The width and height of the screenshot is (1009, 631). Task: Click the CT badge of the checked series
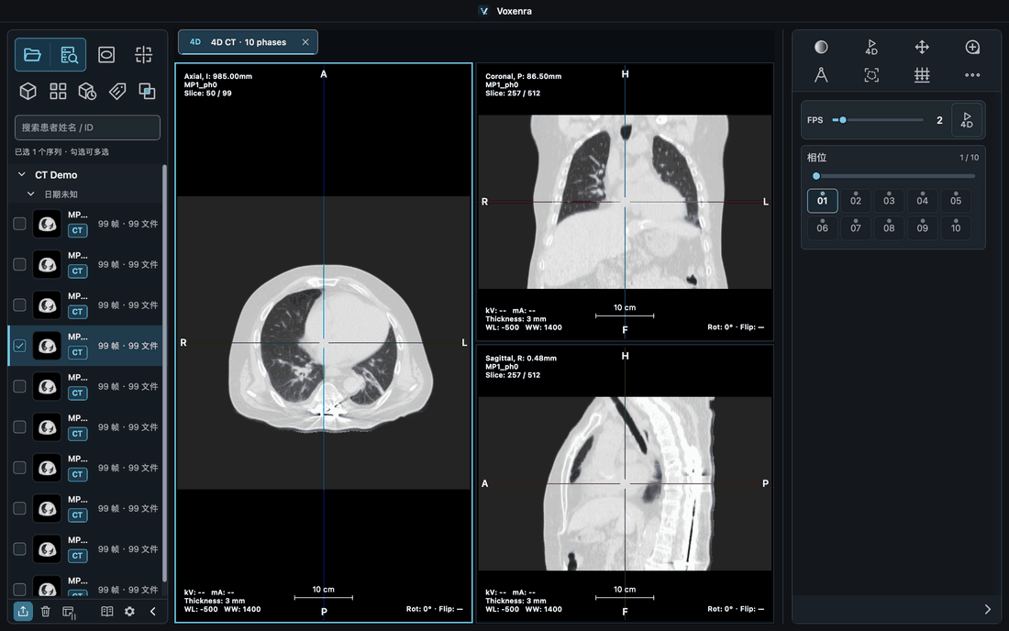(x=77, y=352)
